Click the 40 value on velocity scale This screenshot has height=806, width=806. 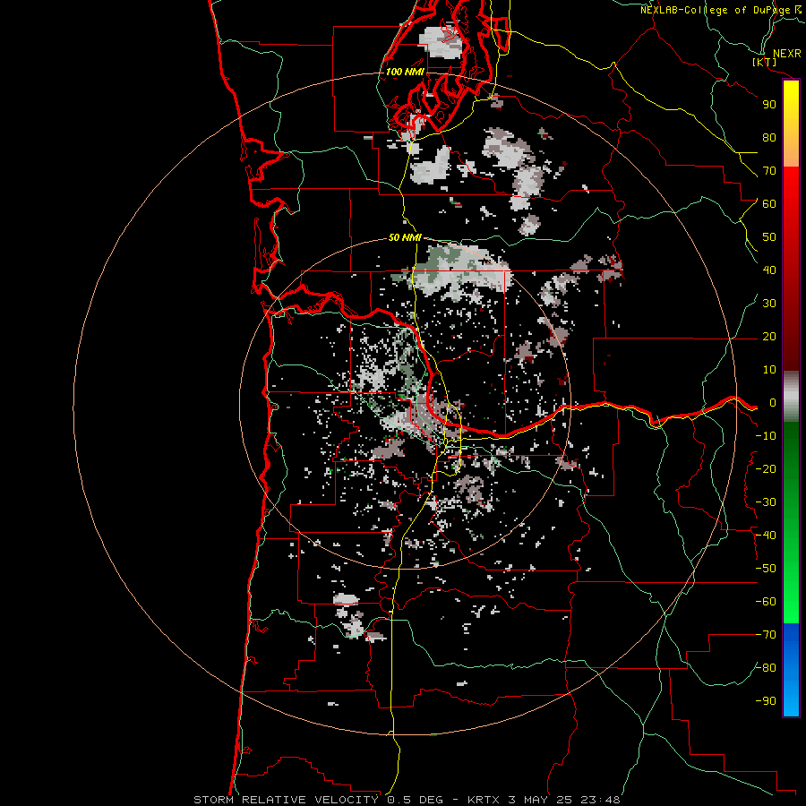[769, 270]
